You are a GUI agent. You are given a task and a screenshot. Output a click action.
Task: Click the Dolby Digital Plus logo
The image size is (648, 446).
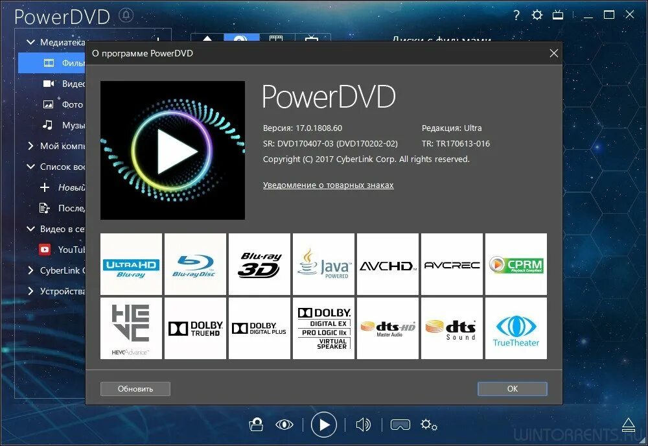point(260,328)
